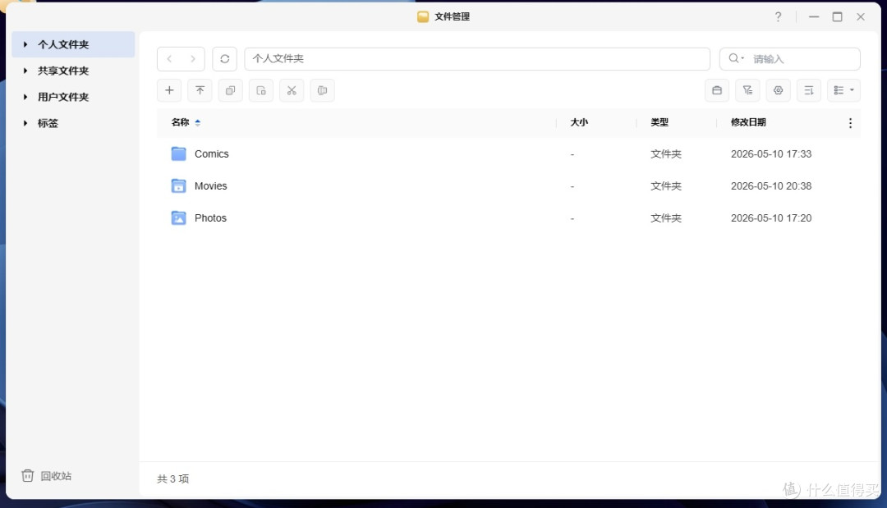The width and height of the screenshot is (887, 508).
Task: Maximize the 文件管理 window
Action: coord(837,17)
